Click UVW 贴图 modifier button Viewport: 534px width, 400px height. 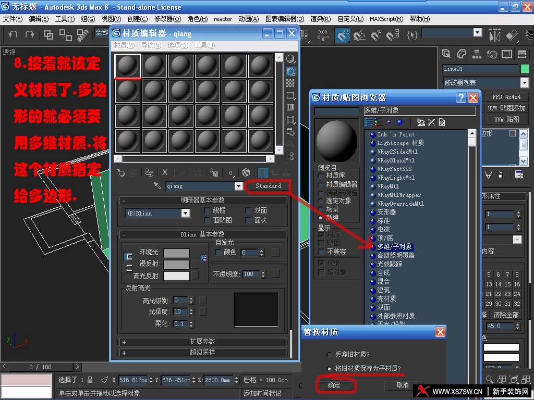(506, 119)
